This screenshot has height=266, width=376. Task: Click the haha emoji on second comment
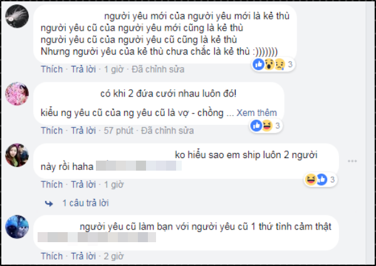tap(267, 125)
